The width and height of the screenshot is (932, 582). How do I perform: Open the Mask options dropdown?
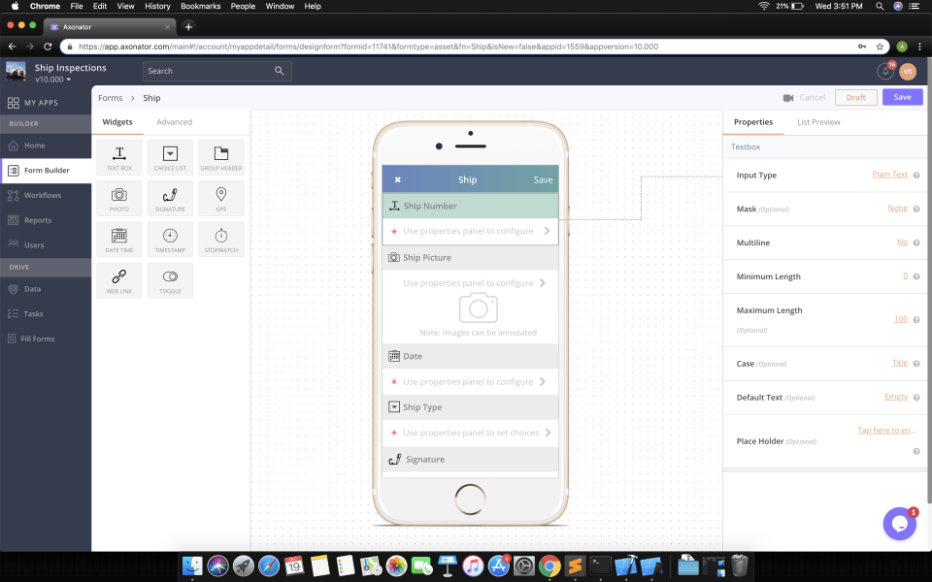coord(898,209)
